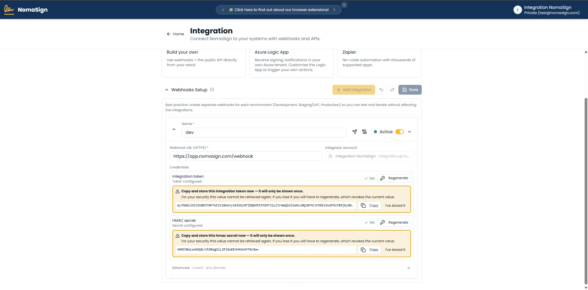This screenshot has height=290, width=588.
Task: Confirm I've stored the integration token
Action: pos(395,205)
